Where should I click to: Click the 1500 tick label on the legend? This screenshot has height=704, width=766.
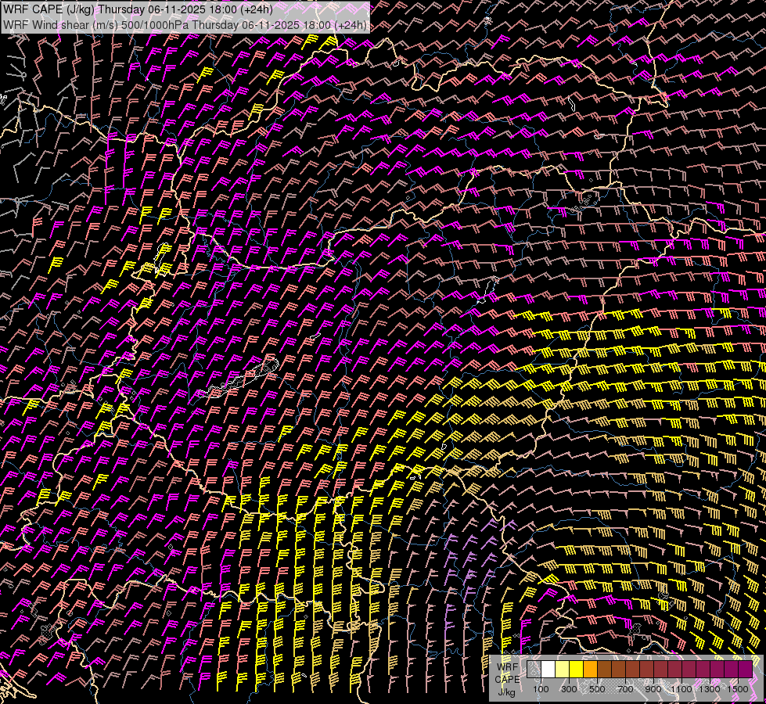[x=738, y=689]
